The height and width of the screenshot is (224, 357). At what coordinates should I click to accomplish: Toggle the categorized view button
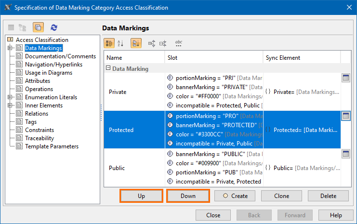point(109,43)
